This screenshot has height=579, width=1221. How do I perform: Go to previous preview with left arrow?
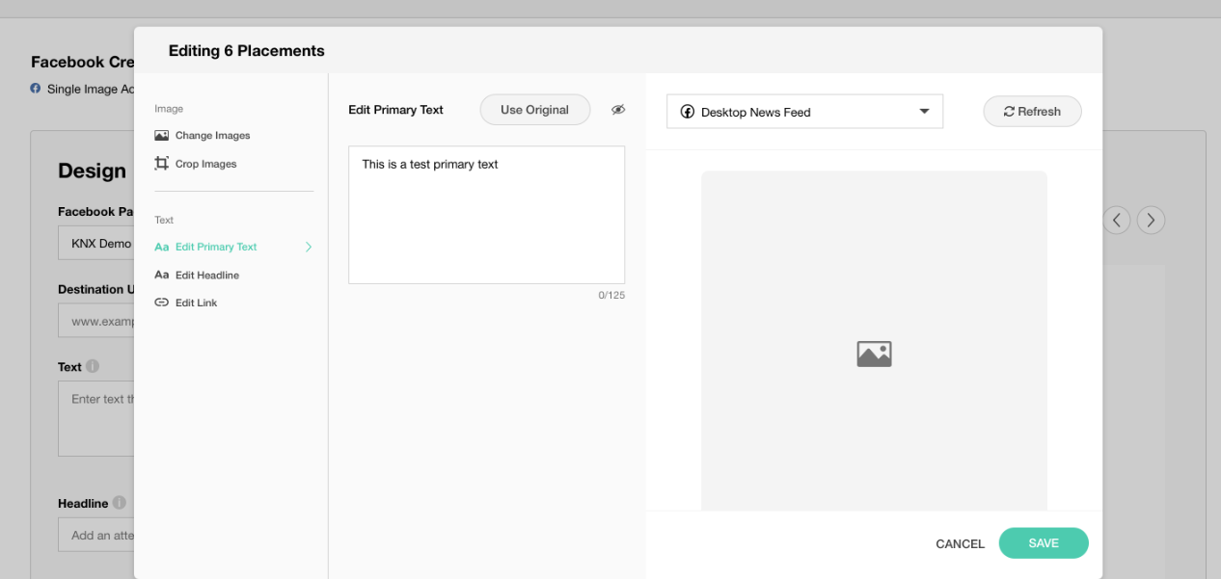pos(1116,221)
